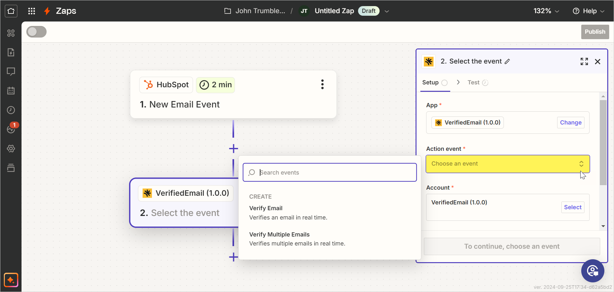
Task: Click the Help question mark icon
Action: 576,11
